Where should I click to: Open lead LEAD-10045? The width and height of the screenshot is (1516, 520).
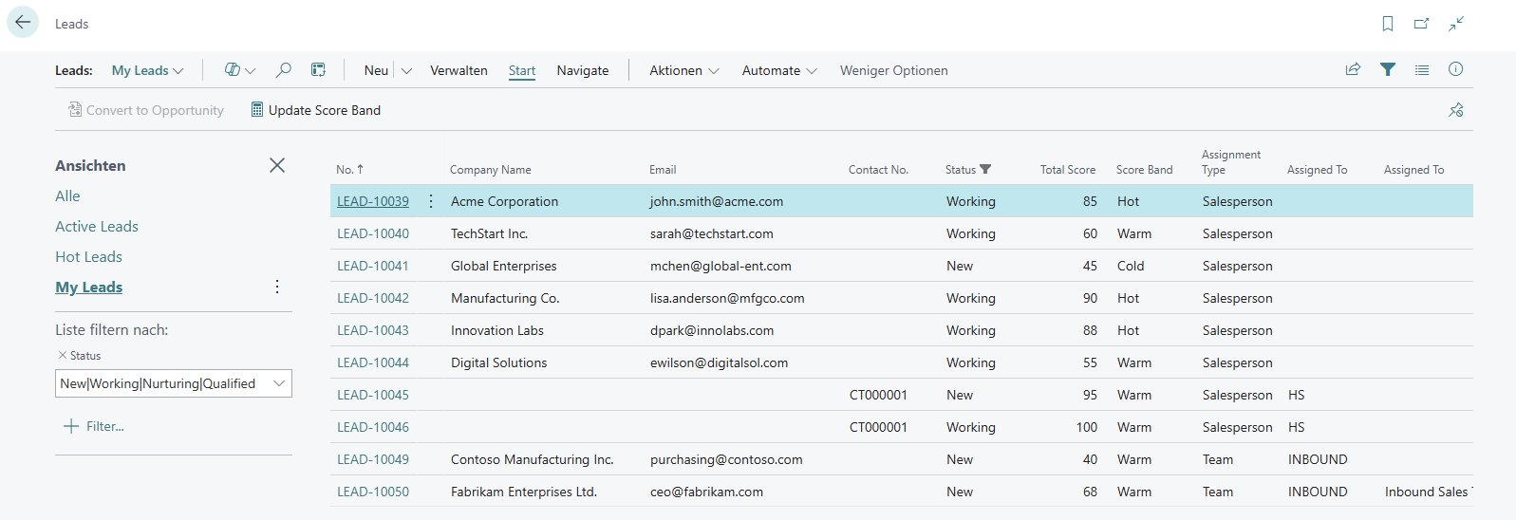tap(373, 395)
